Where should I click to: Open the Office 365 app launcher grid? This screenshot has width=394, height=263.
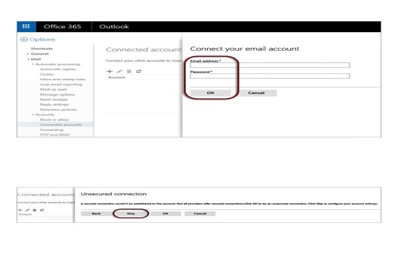point(26,26)
